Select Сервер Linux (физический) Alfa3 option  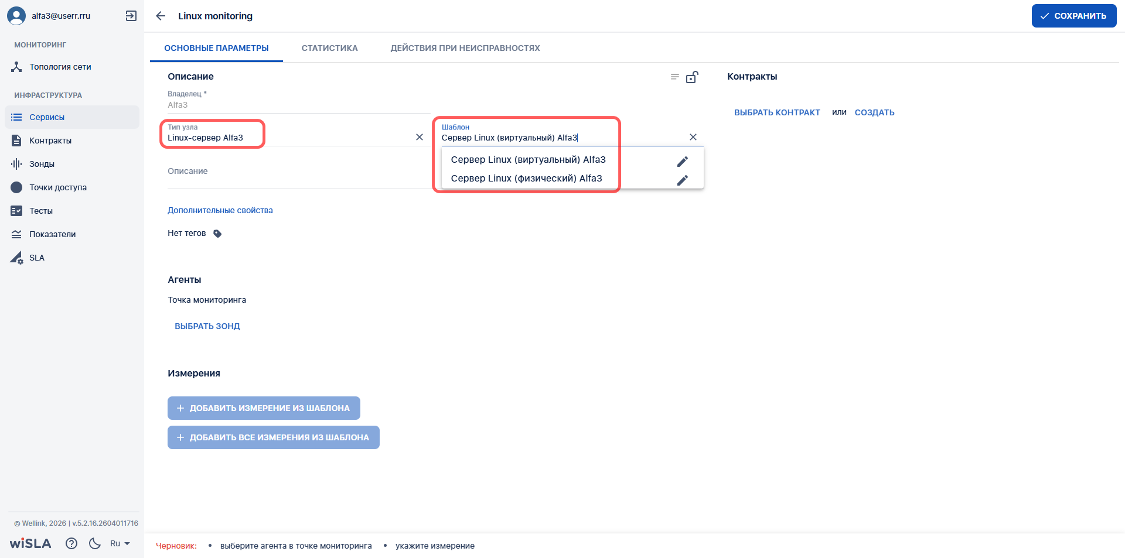[x=526, y=178]
